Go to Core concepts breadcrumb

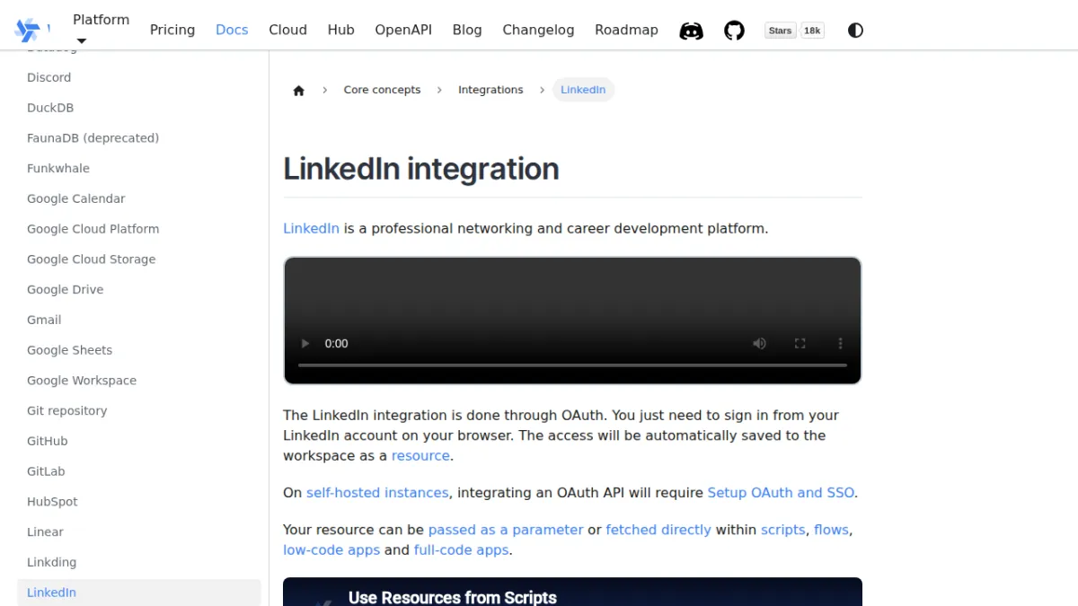pos(382,90)
